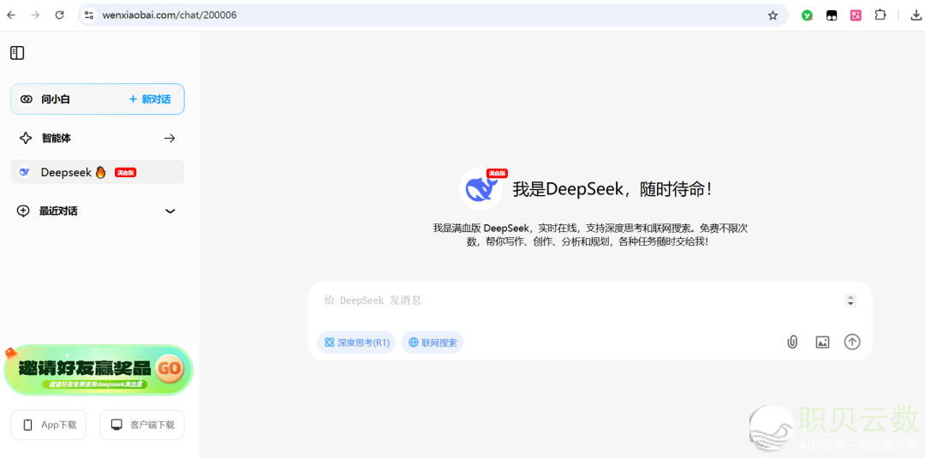Click the orange GO button on banner

point(170,369)
